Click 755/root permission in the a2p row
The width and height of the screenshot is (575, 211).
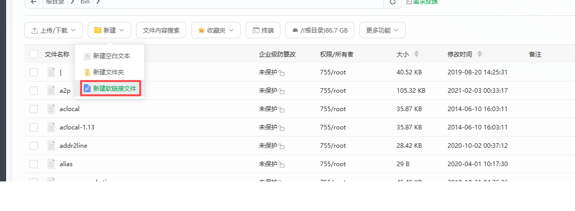click(333, 91)
